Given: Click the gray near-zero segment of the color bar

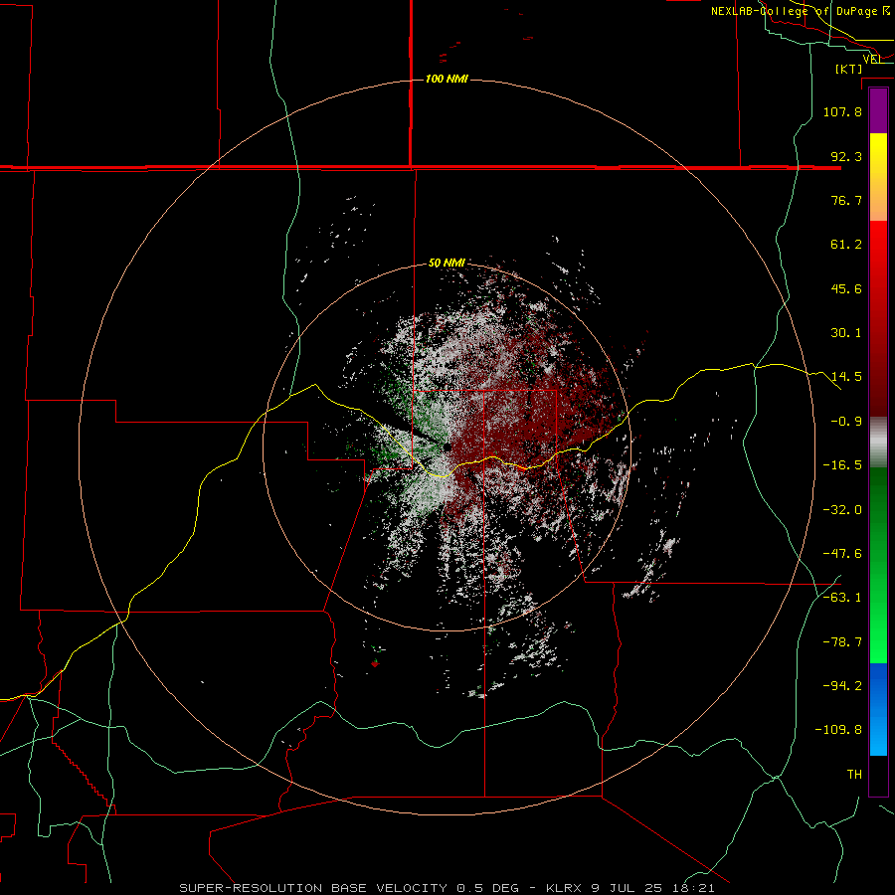Looking at the screenshot, I should [878, 442].
